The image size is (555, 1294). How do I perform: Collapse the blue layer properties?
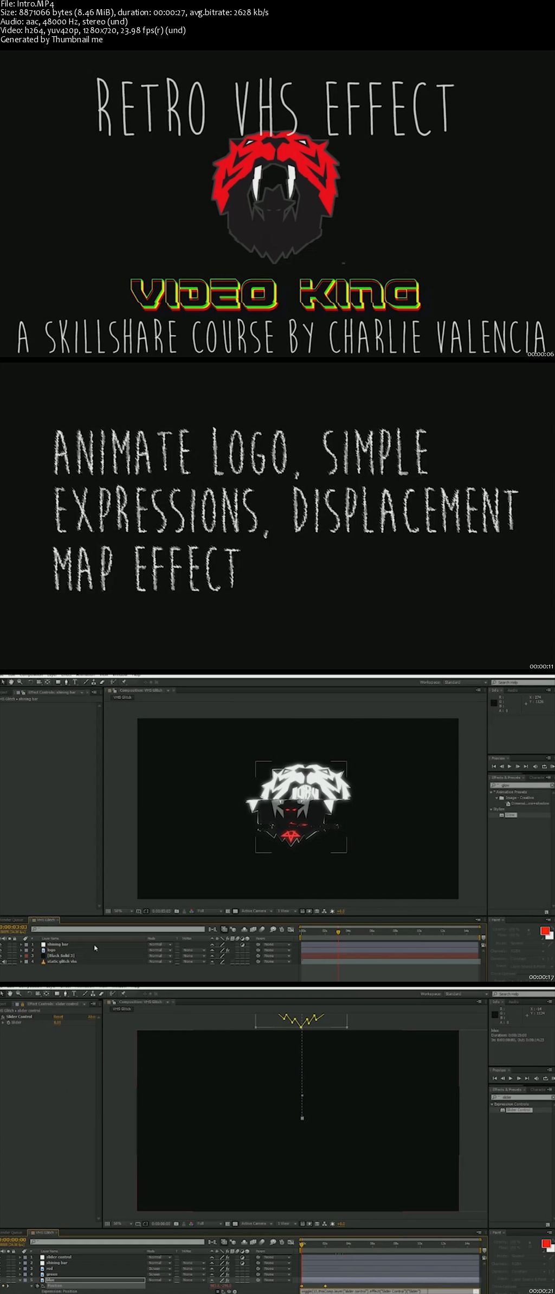(x=21, y=1280)
